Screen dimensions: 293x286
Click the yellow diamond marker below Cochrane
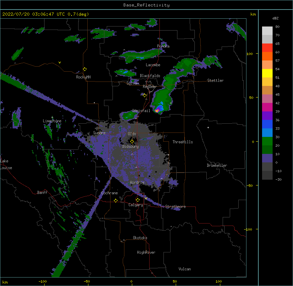click(x=116, y=200)
